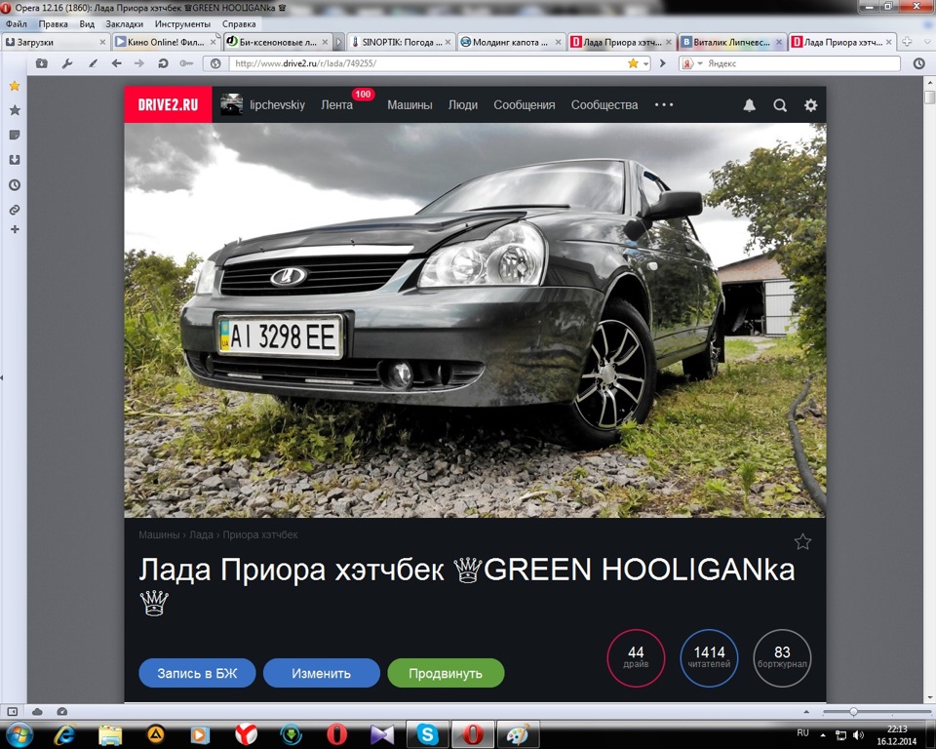936x749 pixels.
Task: Click the Приора хэтчбек breadcrumb
Action: [x=260, y=534]
